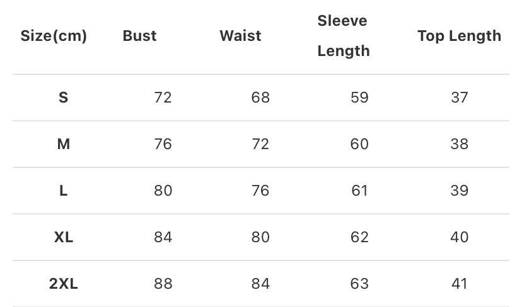Click the Bust value for size XL

click(x=163, y=237)
